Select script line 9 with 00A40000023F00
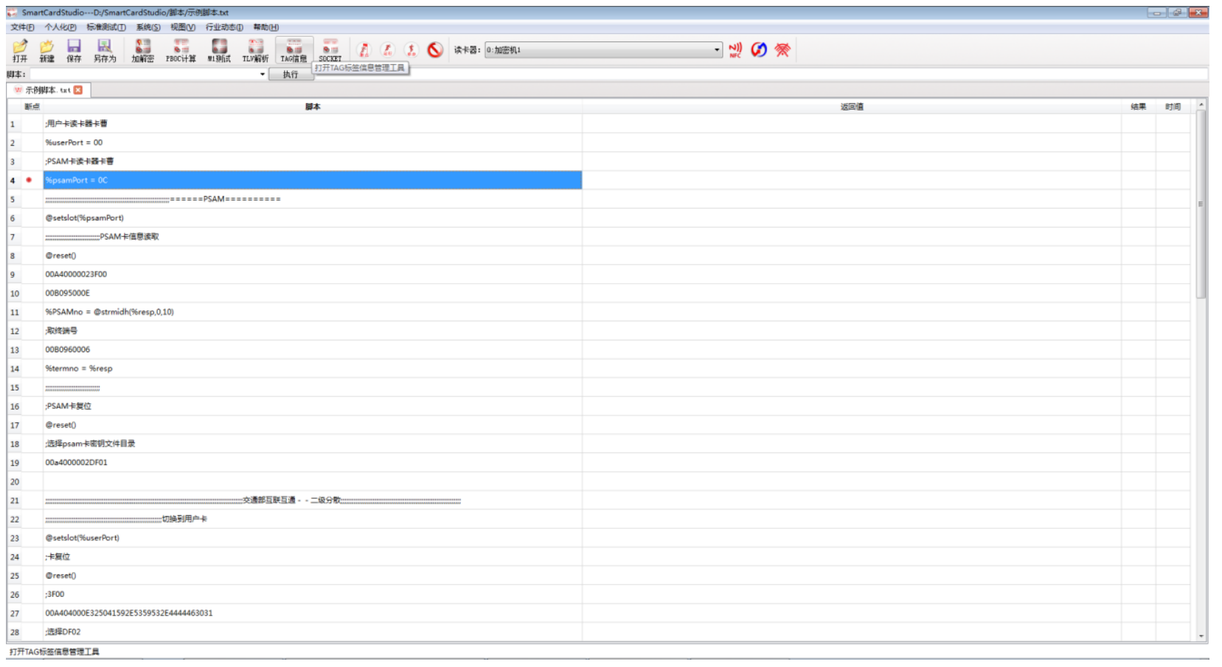 pyautogui.click(x=76, y=274)
